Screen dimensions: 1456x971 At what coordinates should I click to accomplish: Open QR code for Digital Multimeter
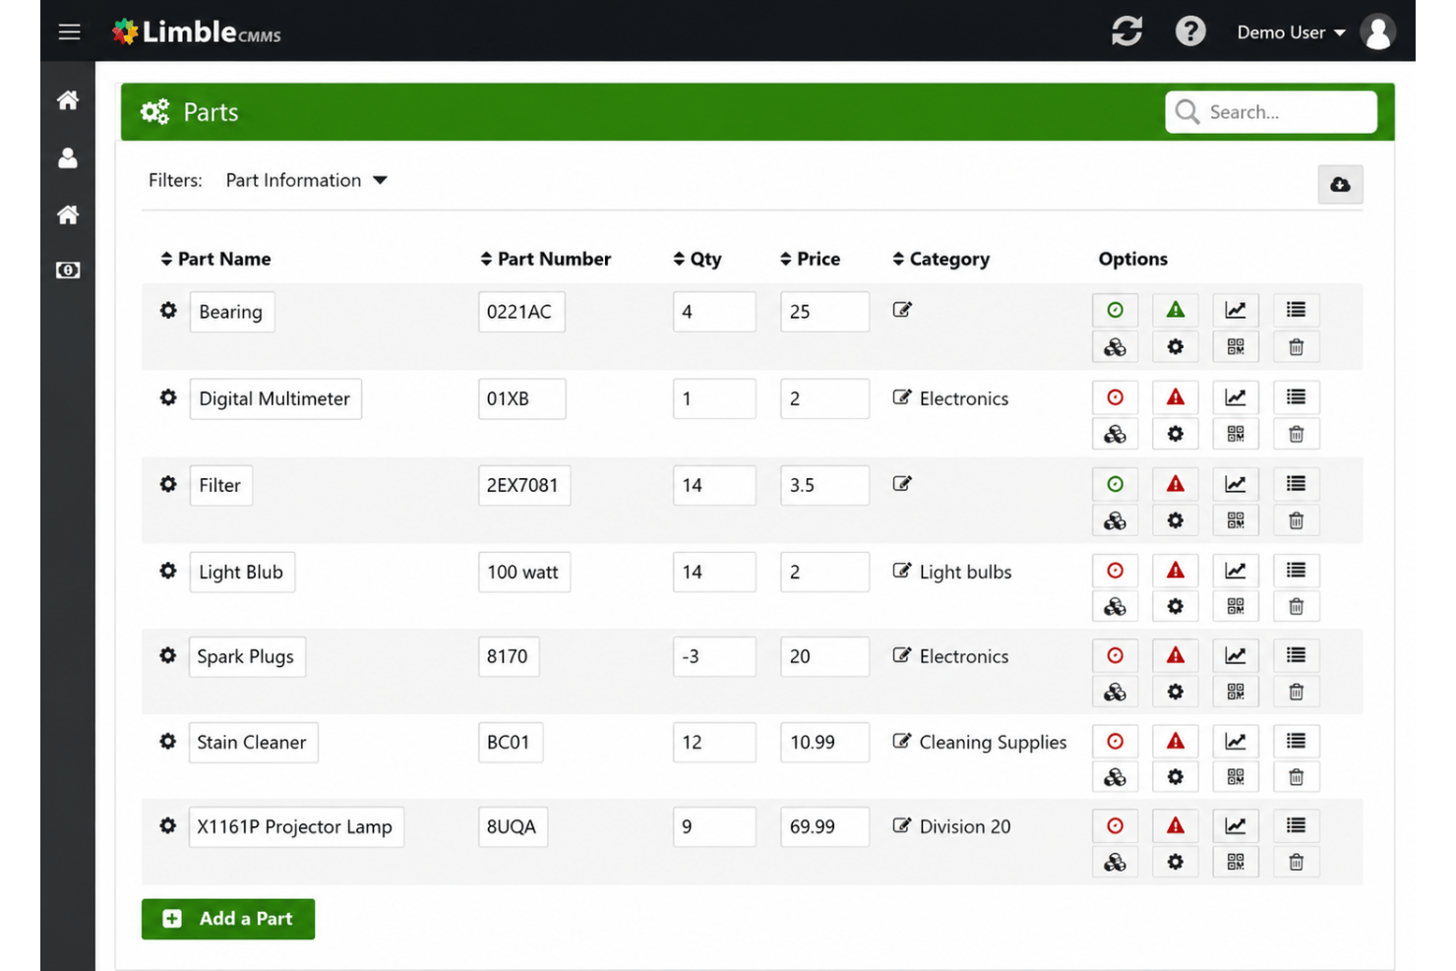(1236, 434)
